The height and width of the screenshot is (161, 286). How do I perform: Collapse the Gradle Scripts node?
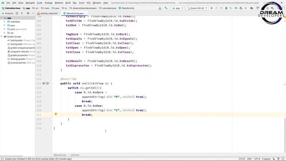click(x=2, y=37)
